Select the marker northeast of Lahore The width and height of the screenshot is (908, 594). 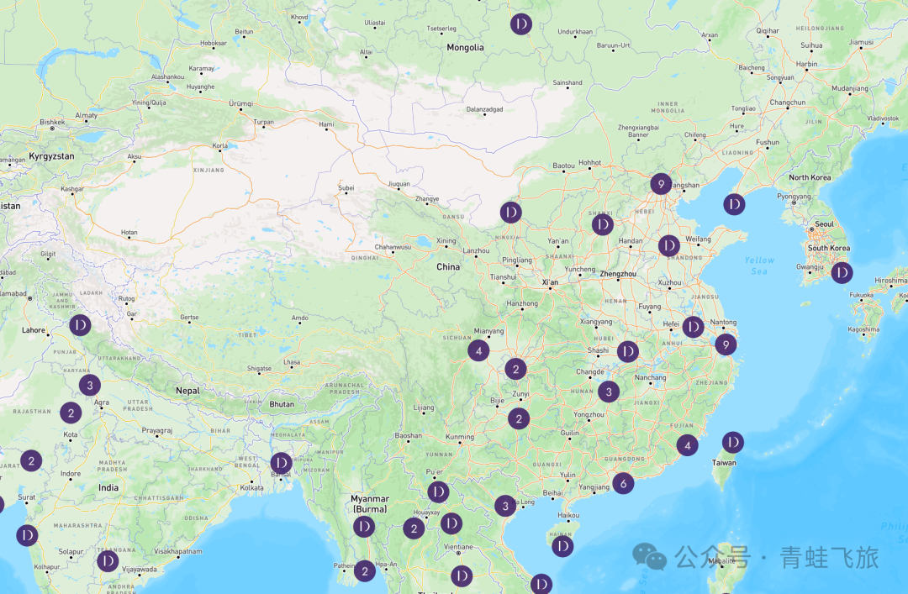click(80, 325)
